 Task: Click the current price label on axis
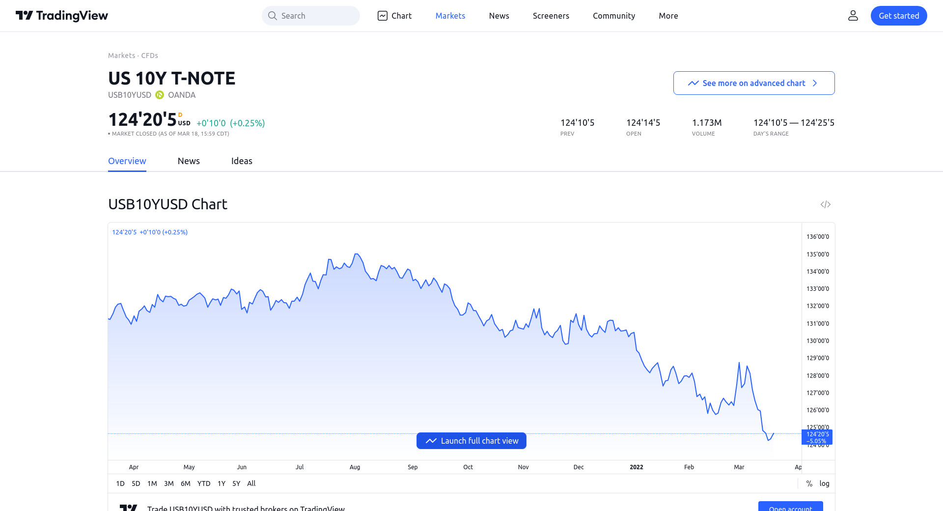pyautogui.click(x=817, y=437)
